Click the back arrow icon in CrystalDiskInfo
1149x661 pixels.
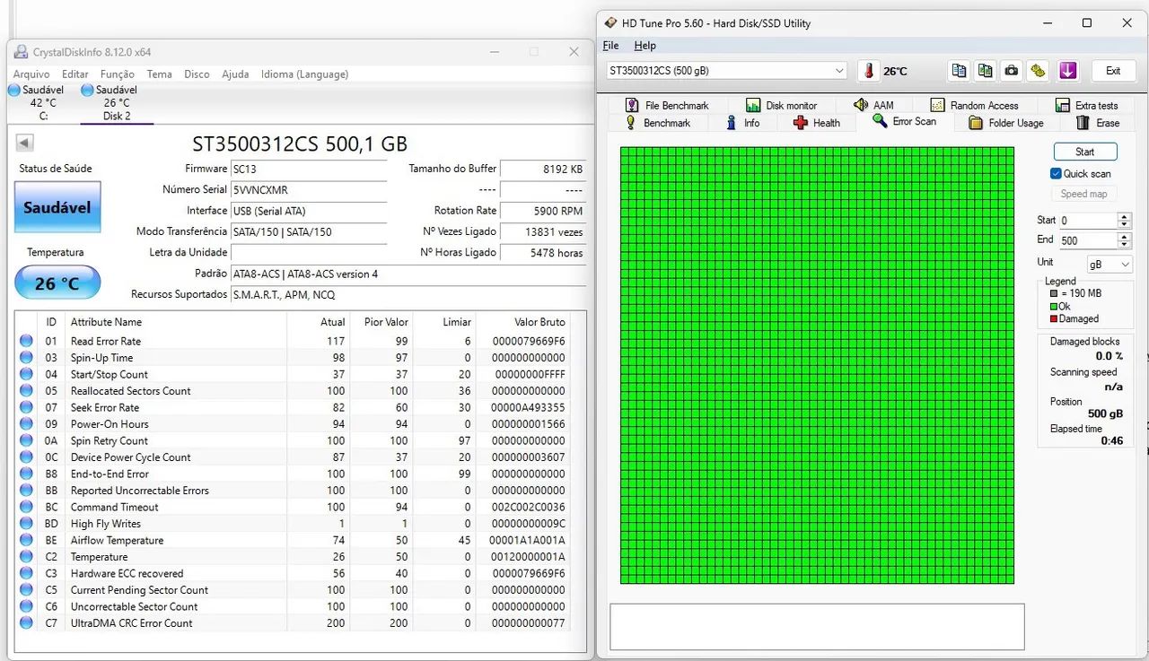coord(24,143)
